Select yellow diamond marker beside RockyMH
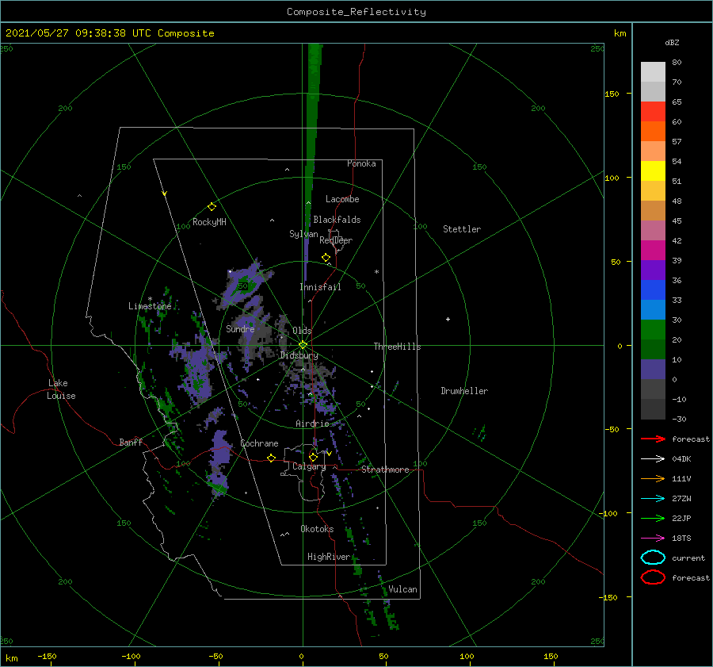This screenshot has height=667, width=713. 212,207
